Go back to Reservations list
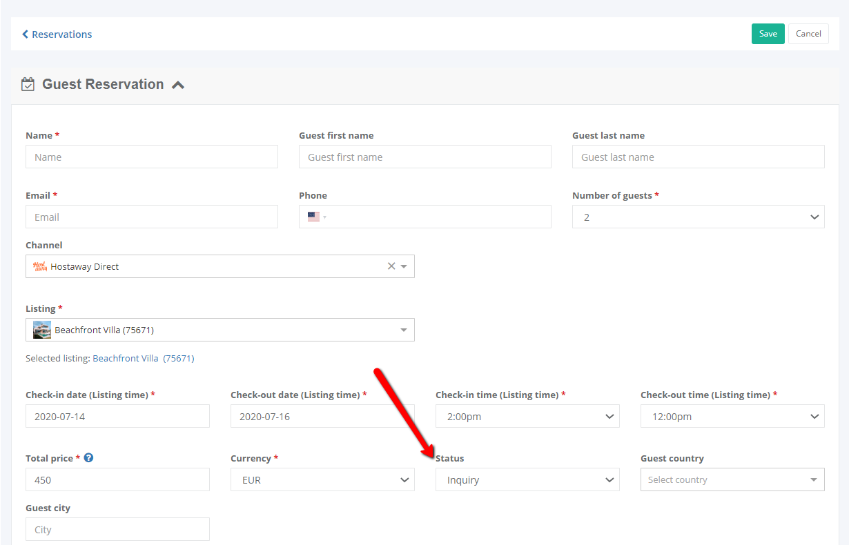Screen dimensions: 849x545 coord(57,34)
